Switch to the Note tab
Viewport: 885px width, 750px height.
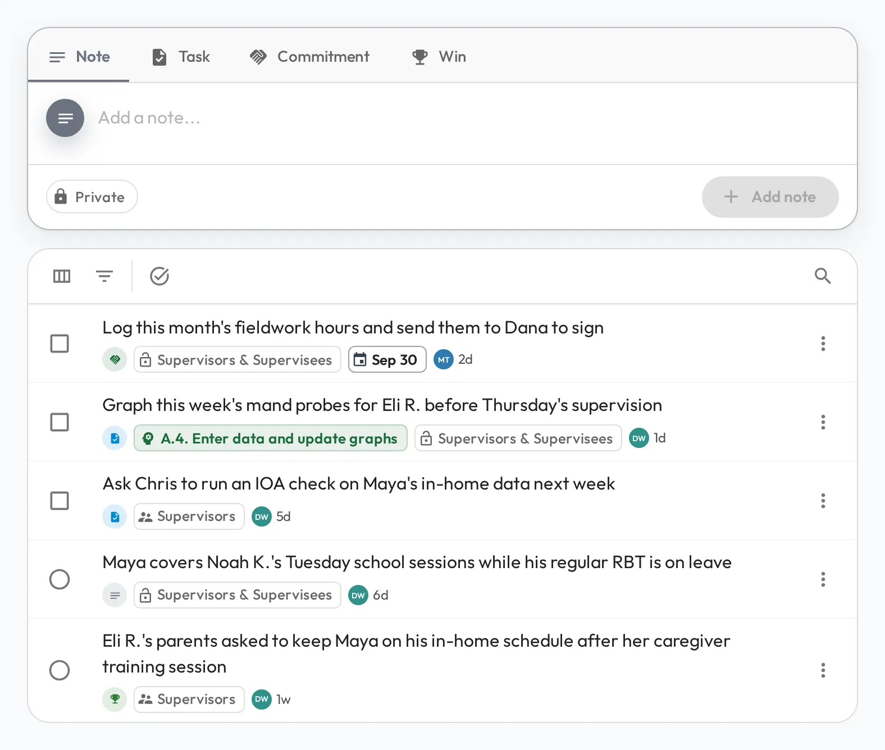(x=79, y=56)
